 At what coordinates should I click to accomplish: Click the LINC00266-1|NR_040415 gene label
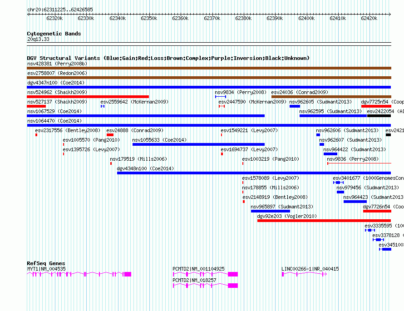(310, 269)
